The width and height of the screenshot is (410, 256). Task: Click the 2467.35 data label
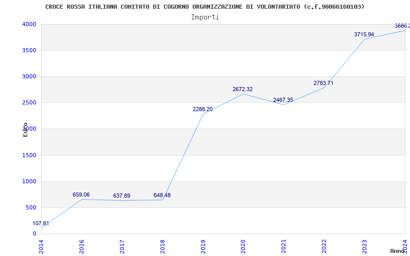(x=283, y=100)
